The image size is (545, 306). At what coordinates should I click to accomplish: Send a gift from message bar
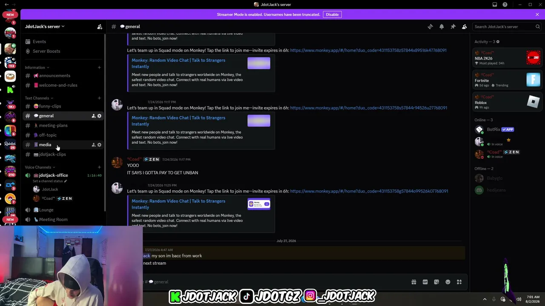[x=413, y=282]
